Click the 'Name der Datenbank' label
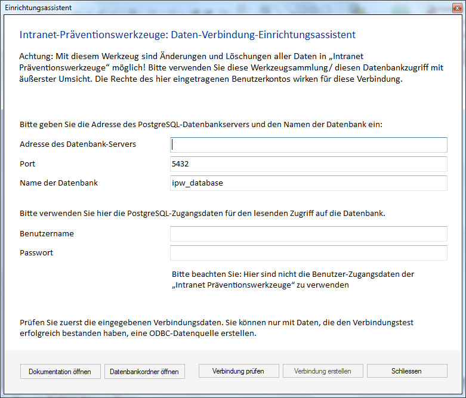This screenshot has width=466, height=398. pyautogui.click(x=58, y=183)
